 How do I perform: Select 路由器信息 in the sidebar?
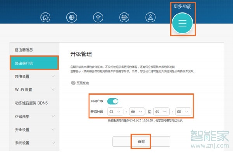click(x=35, y=50)
